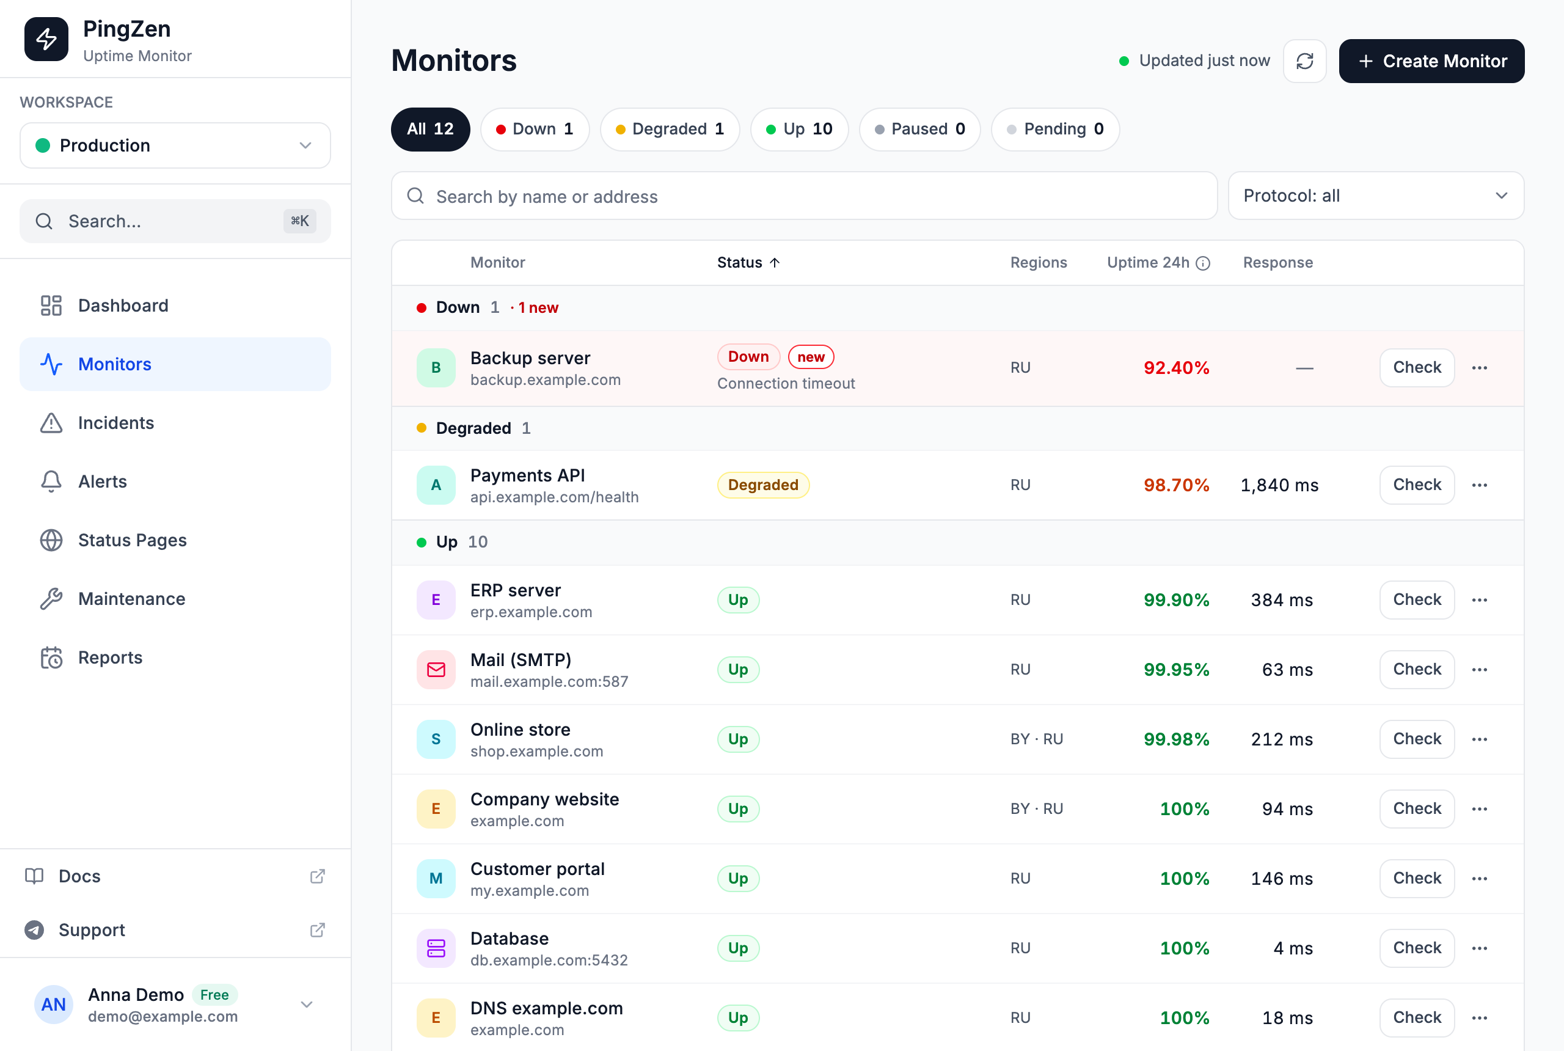Click the Online store S avatar

tap(436, 739)
